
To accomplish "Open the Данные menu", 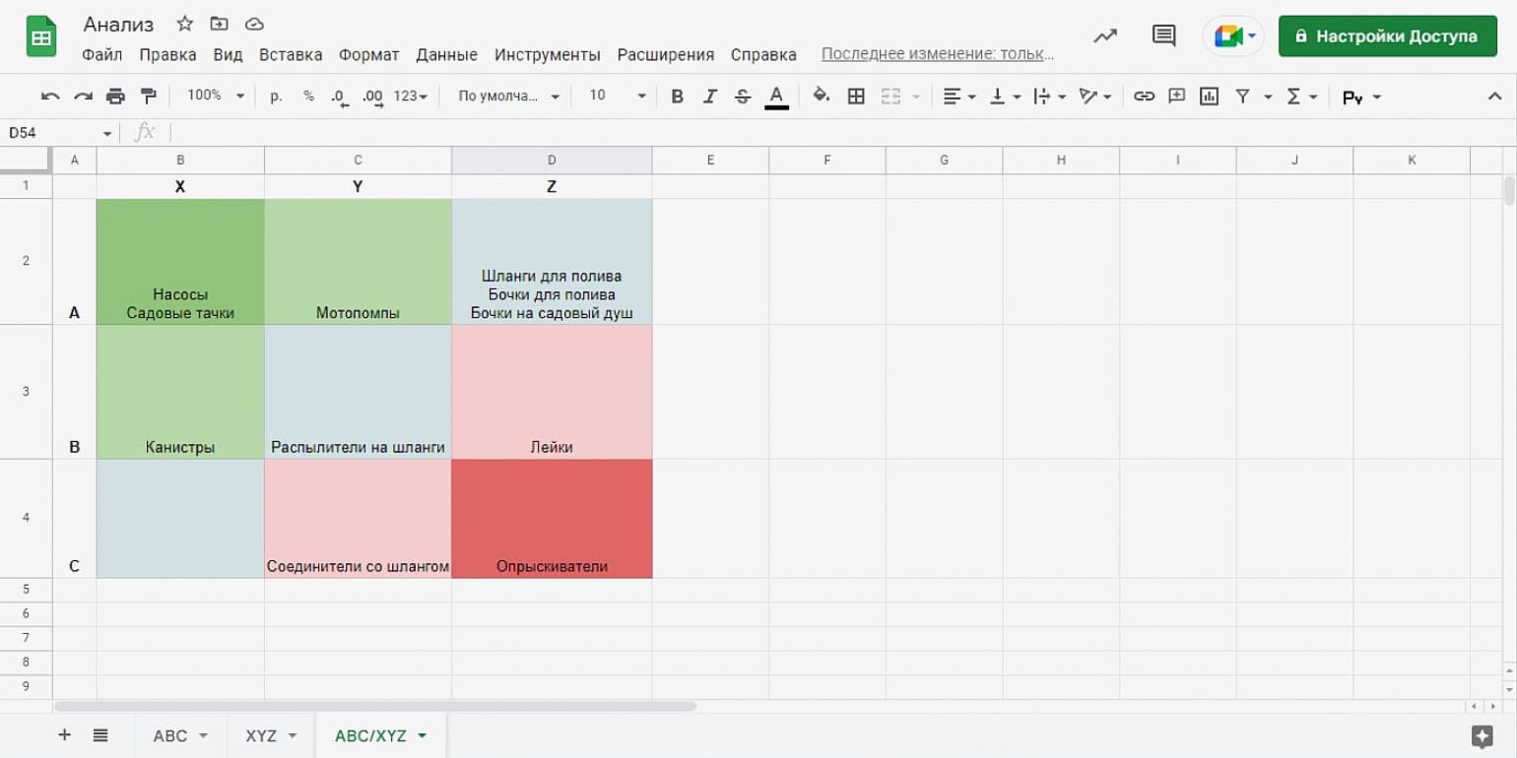I will pyautogui.click(x=446, y=55).
